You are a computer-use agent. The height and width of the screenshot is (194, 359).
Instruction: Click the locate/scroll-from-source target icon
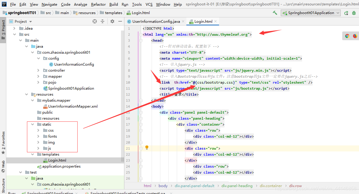click(95, 21)
